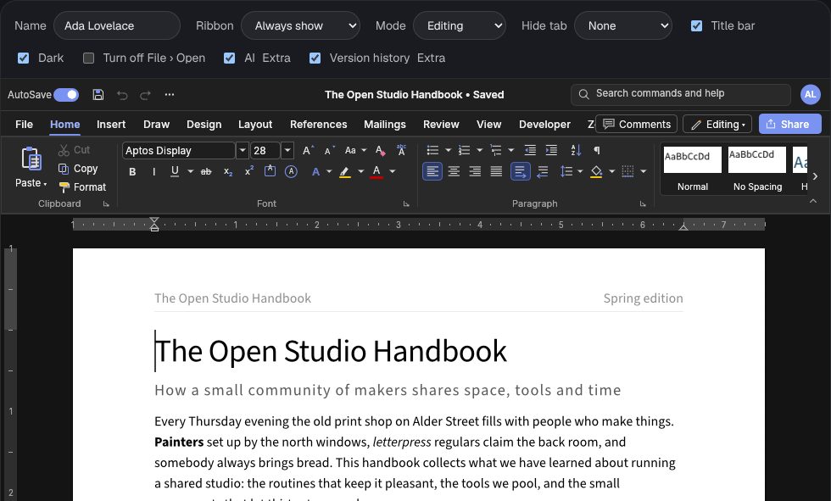Open the Mode dropdown set to Editing
The image size is (831, 501).
tap(460, 26)
